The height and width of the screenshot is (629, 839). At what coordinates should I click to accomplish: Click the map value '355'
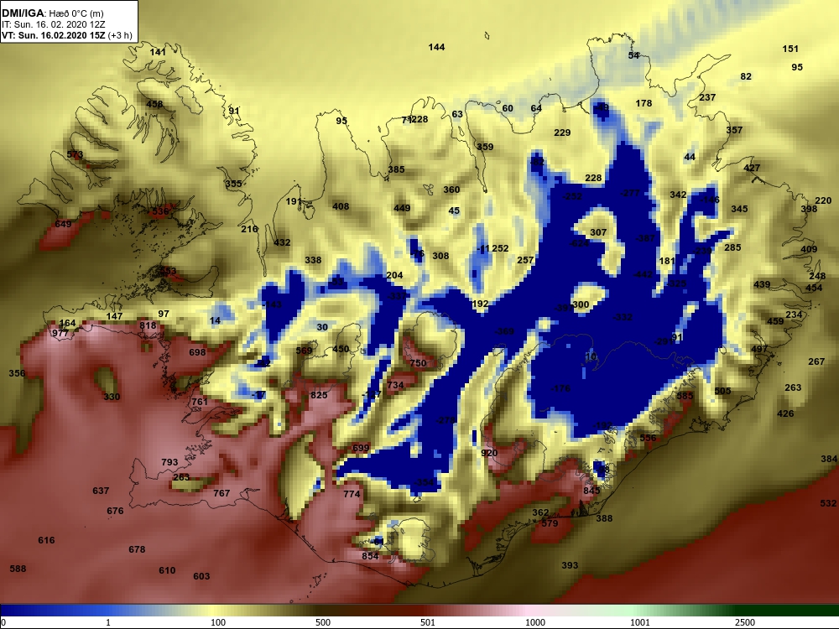[x=233, y=184]
